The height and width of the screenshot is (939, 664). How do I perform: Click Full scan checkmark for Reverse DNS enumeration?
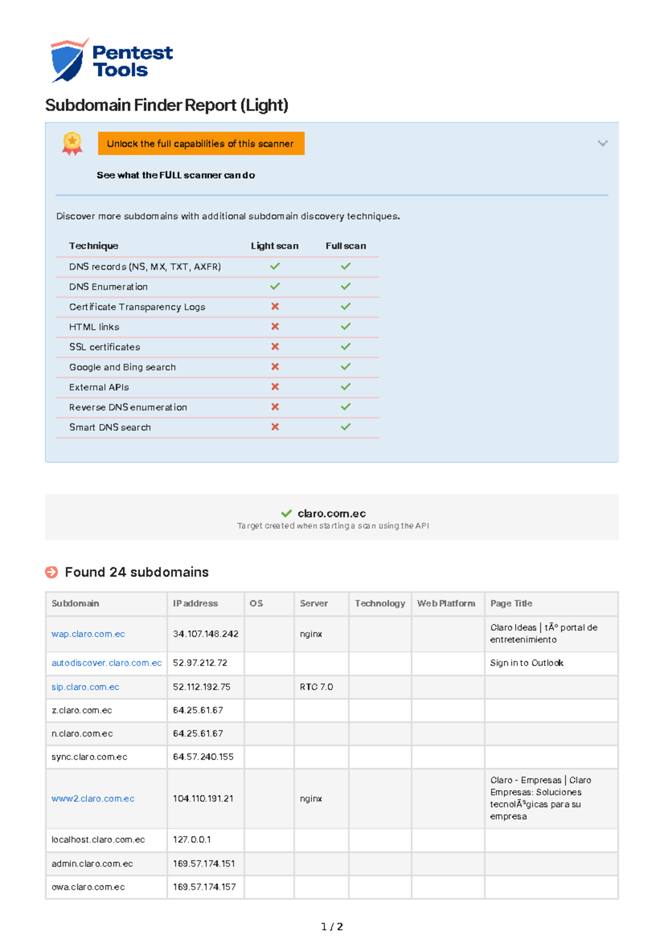346,407
